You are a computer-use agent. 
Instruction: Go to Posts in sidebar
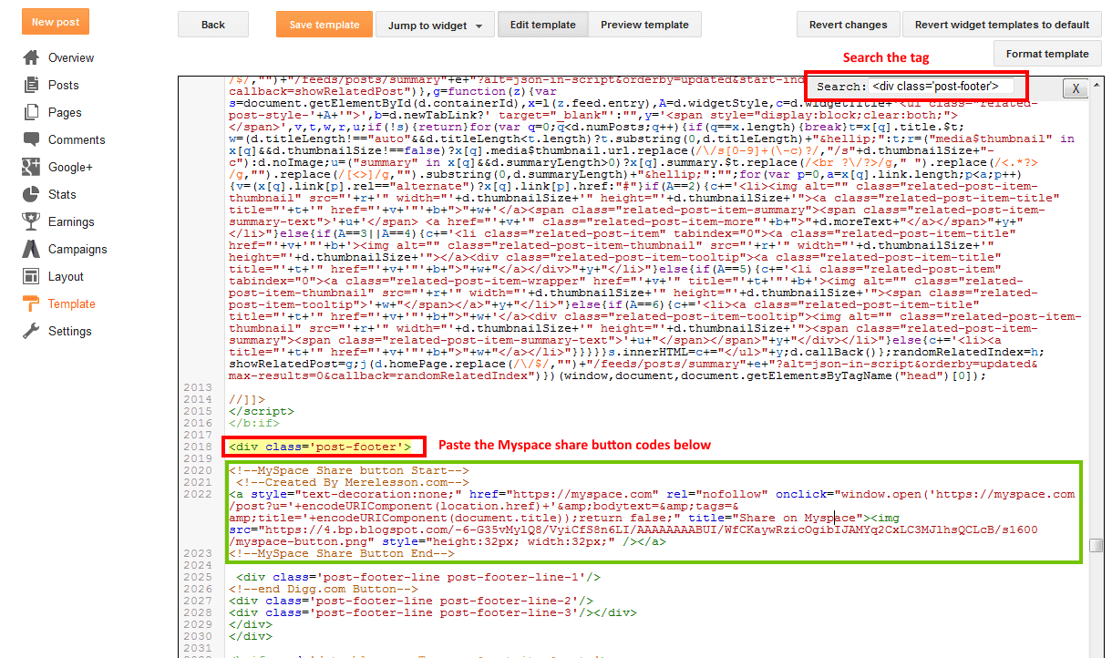click(x=64, y=85)
